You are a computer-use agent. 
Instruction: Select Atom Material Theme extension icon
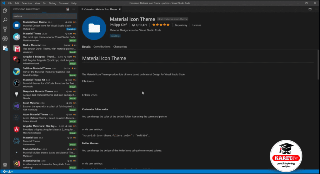[x=17, y=118]
